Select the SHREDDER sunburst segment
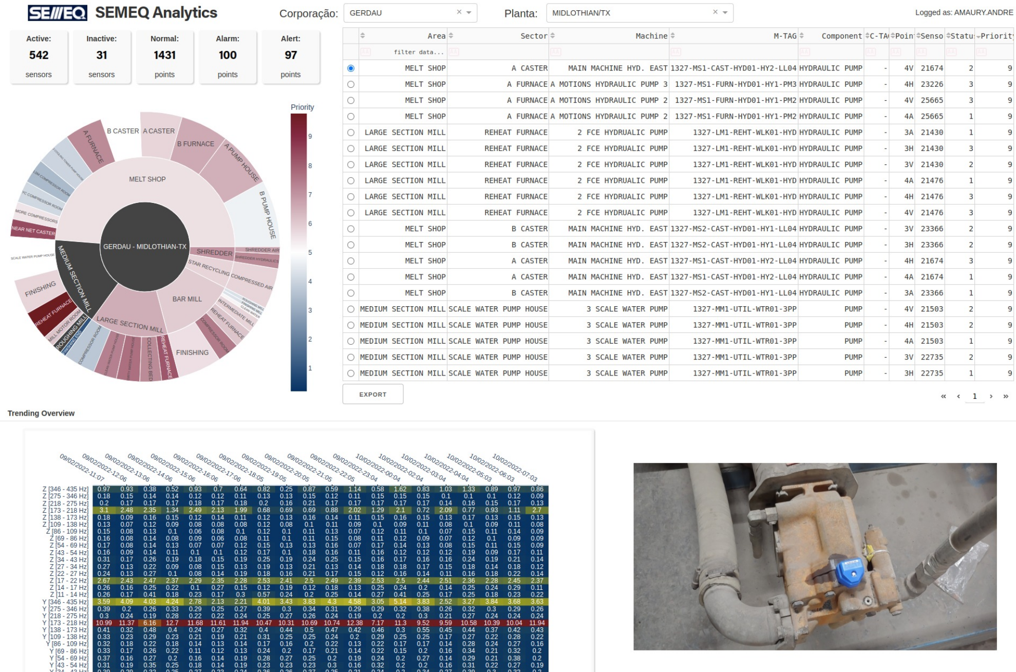 point(215,252)
